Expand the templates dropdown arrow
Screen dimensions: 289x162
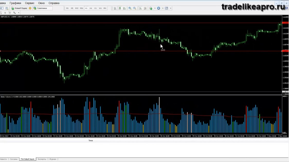pyautogui.click(x=170, y=8)
